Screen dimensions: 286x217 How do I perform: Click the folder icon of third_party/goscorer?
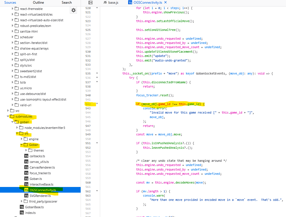point(25,201)
